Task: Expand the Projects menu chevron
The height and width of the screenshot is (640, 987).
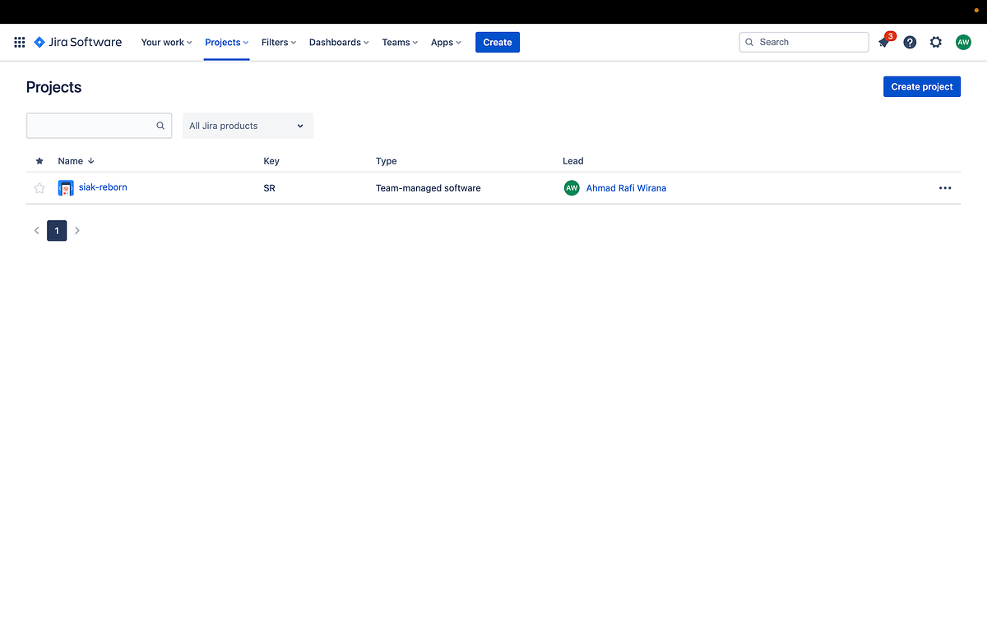Action: (245, 42)
